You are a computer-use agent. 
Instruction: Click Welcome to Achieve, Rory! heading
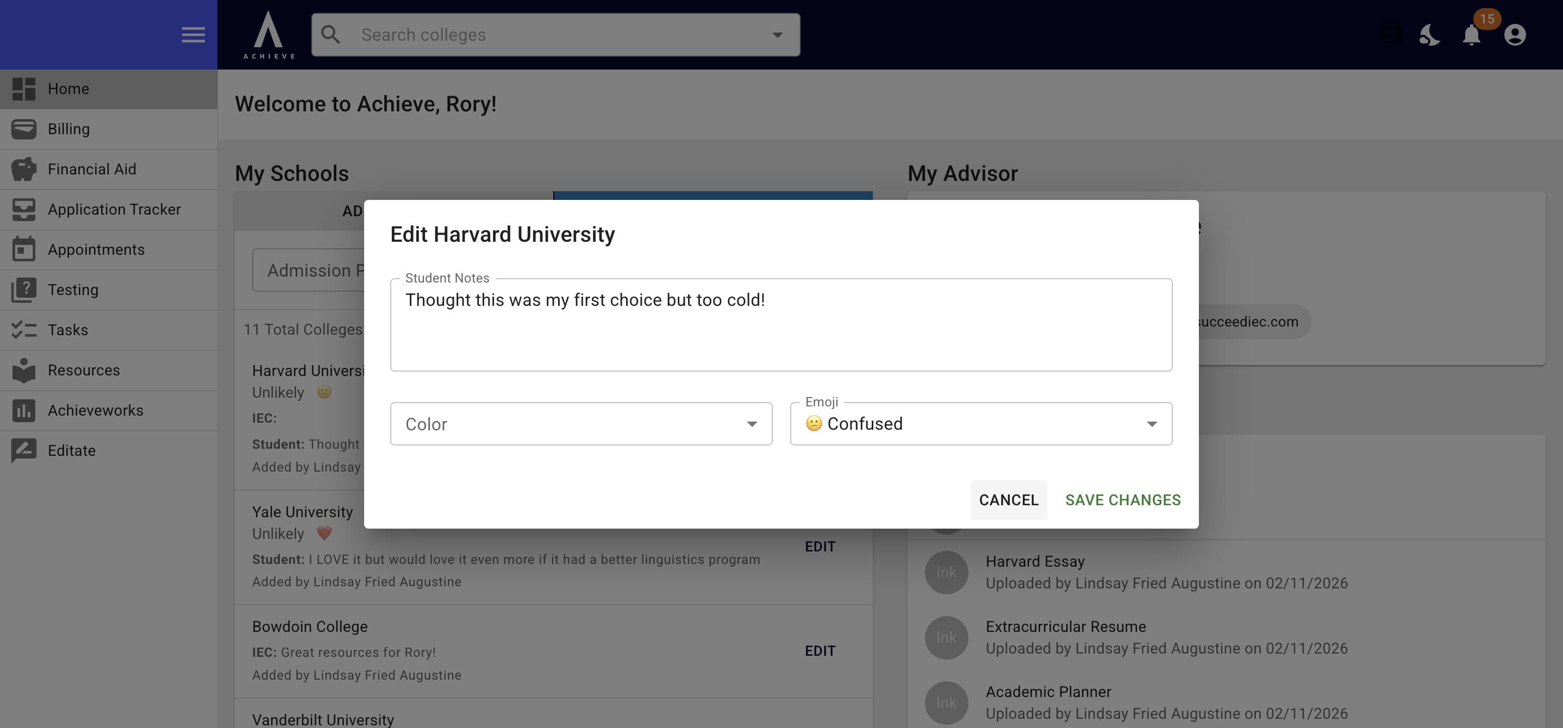click(365, 104)
